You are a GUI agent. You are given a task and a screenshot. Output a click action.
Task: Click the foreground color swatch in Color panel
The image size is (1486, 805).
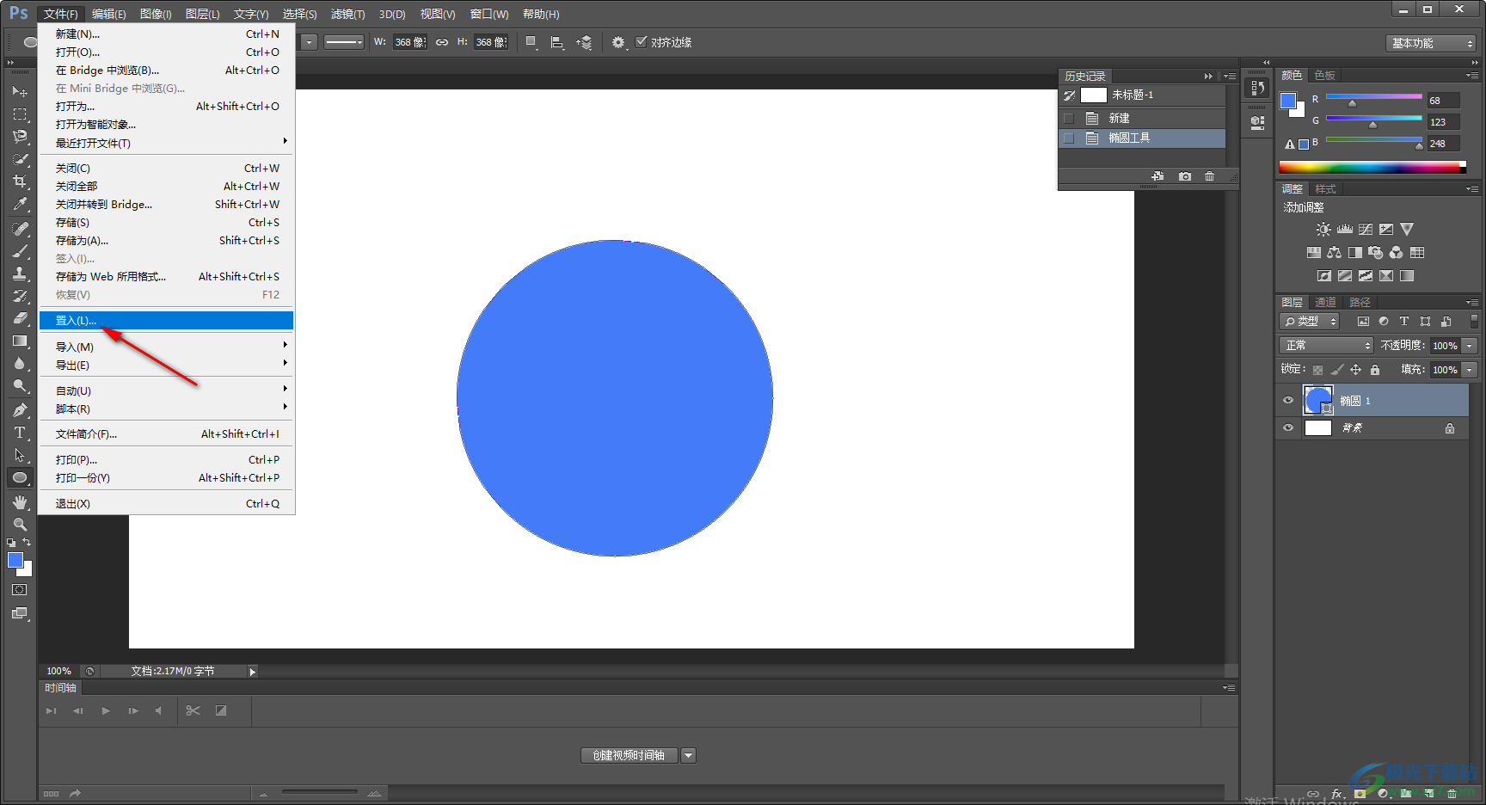tap(1287, 101)
